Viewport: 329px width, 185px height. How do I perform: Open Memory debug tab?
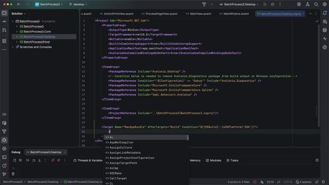(x=195, y=160)
